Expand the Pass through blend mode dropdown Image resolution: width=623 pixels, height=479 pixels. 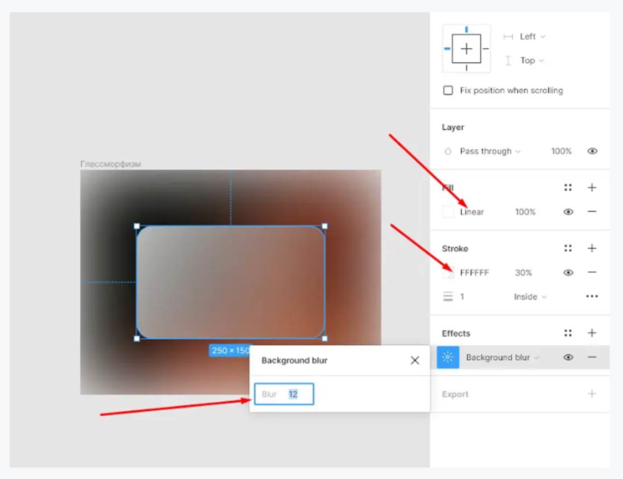coord(490,151)
